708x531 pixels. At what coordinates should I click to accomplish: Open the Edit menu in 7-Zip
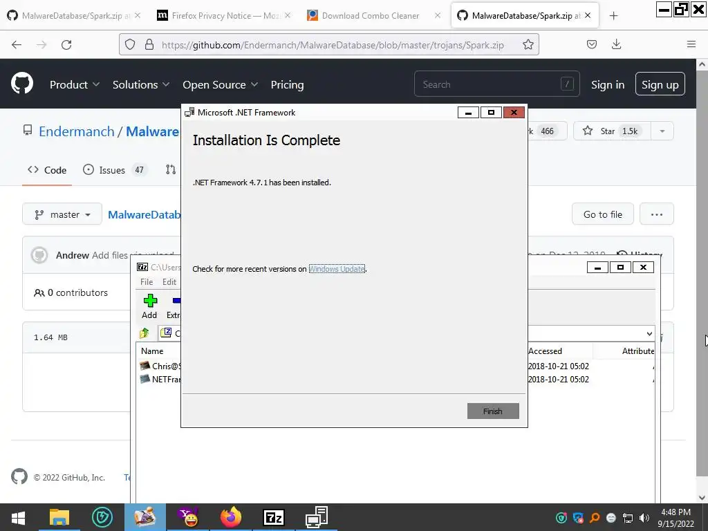[169, 282]
